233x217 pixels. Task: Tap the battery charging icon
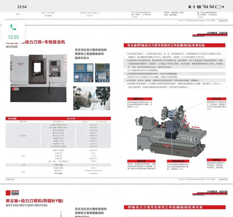[x=220, y=7]
